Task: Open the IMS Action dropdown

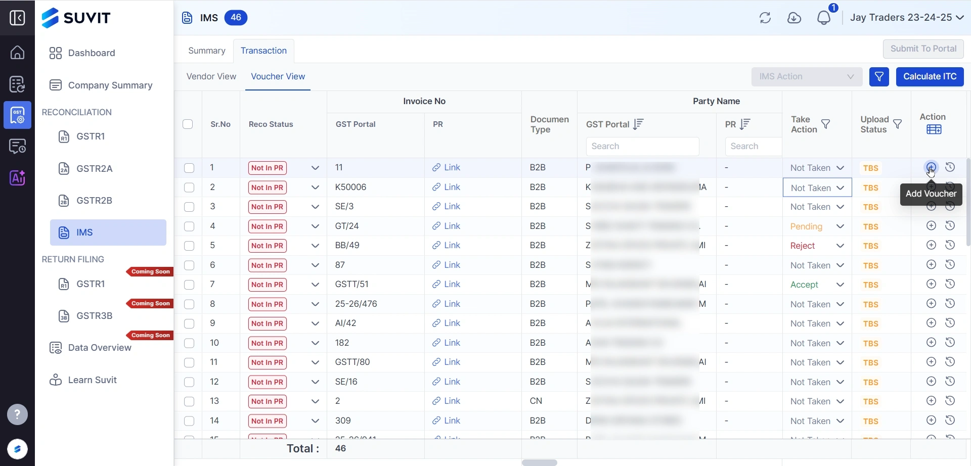Action: point(807,77)
